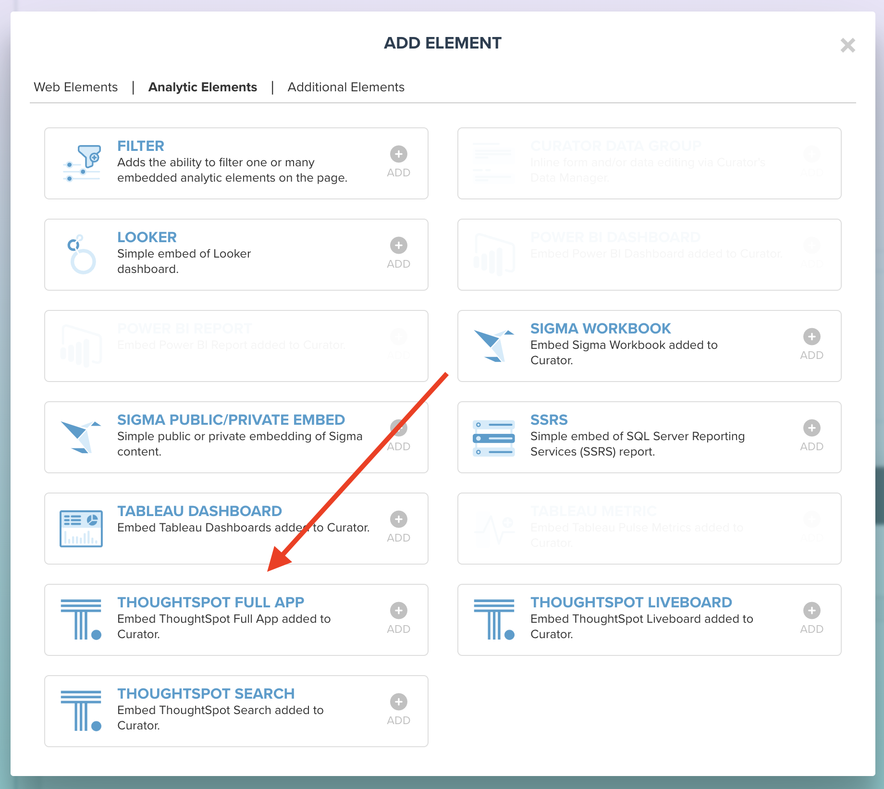Select the Analytic Elements tab
The height and width of the screenshot is (789, 884).
[x=203, y=87]
